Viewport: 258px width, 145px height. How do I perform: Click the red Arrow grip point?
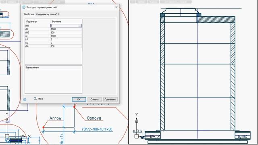pos(44,127)
